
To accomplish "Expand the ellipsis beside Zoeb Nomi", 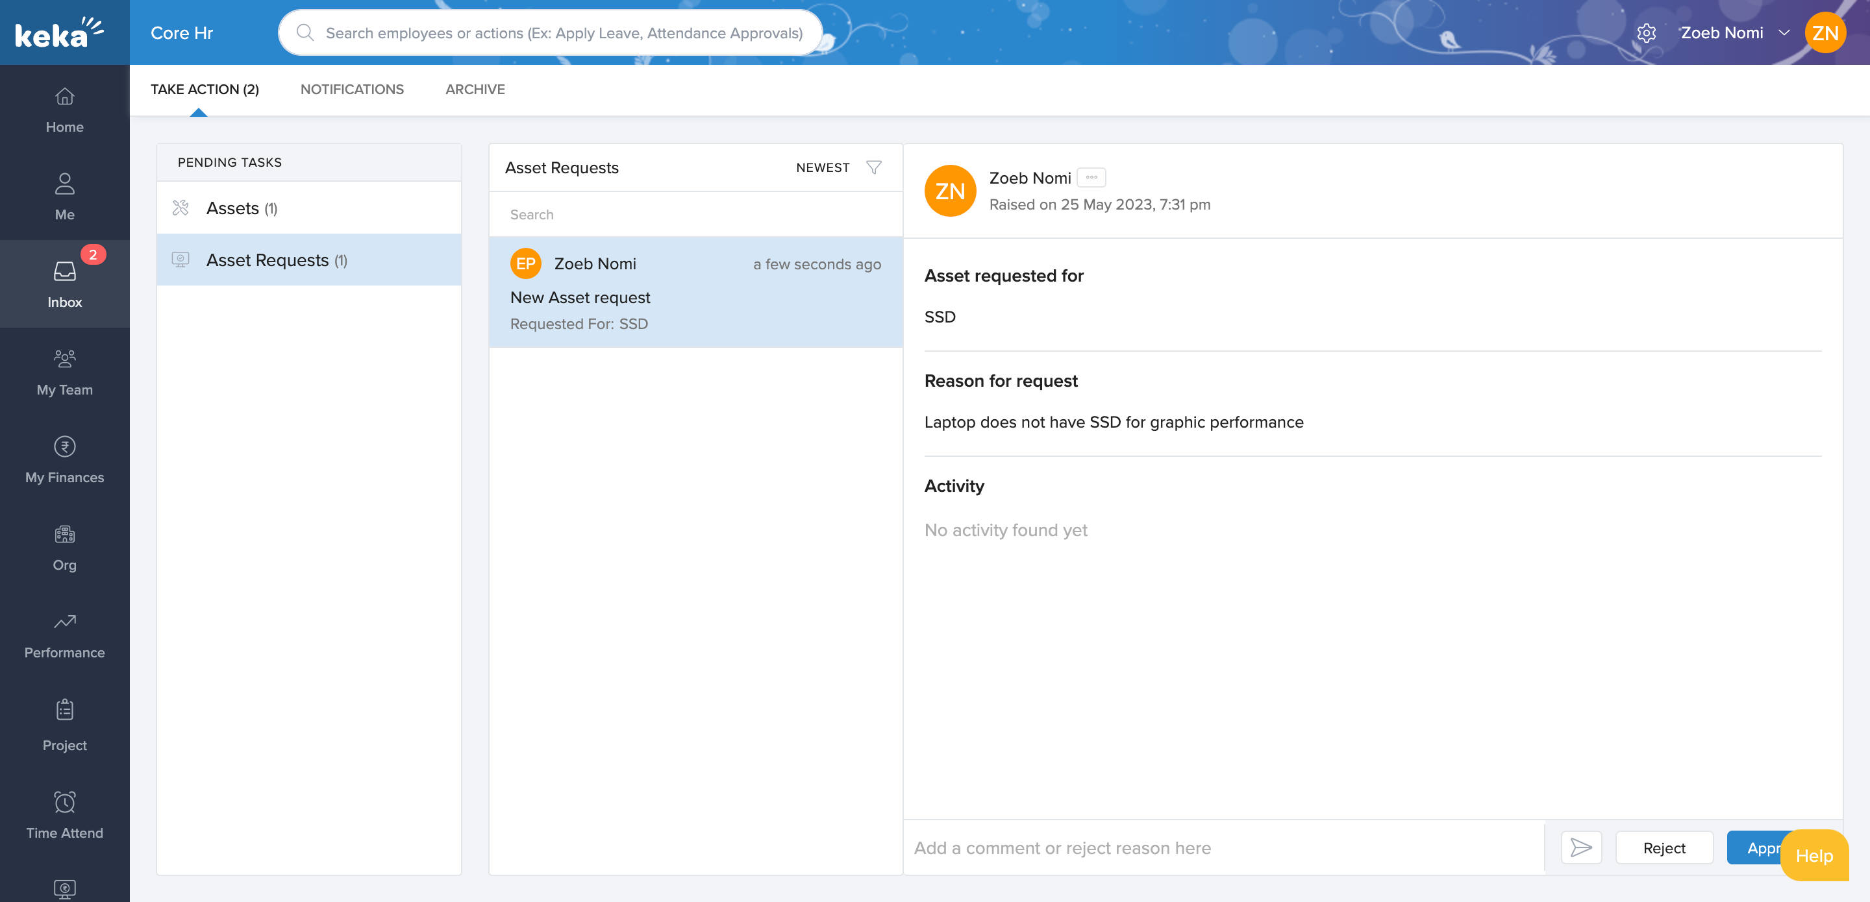I will [x=1091, y=178].
